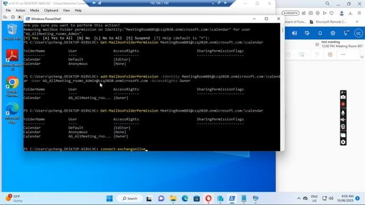Toggle webcam on recorder bar
This screenshot has width=365, height=205.
pos(343,127)
